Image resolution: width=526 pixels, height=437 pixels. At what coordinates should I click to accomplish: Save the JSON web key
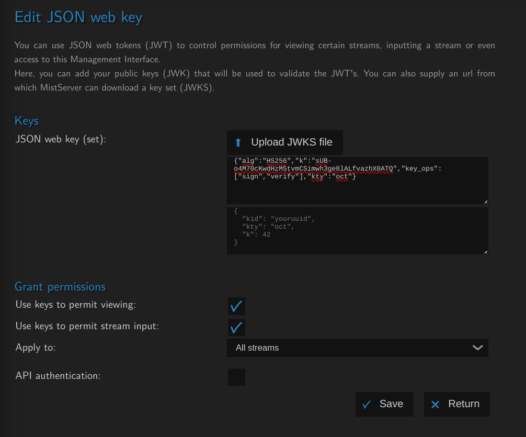[x=384, y=404]
